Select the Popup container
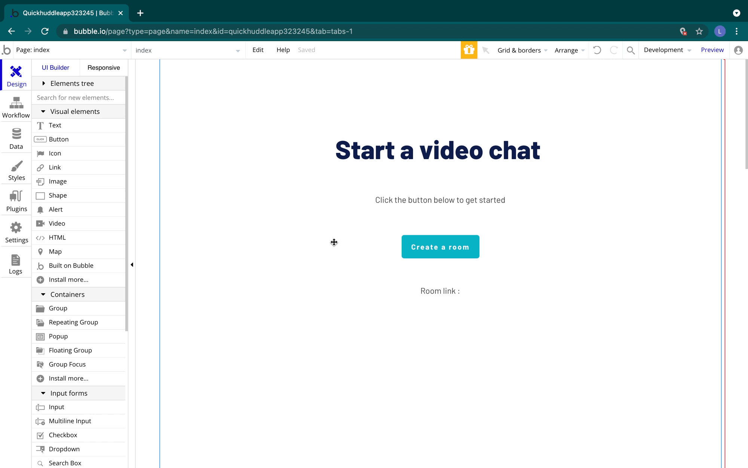Screen dimensions: 748x468 tap(79, 337)
